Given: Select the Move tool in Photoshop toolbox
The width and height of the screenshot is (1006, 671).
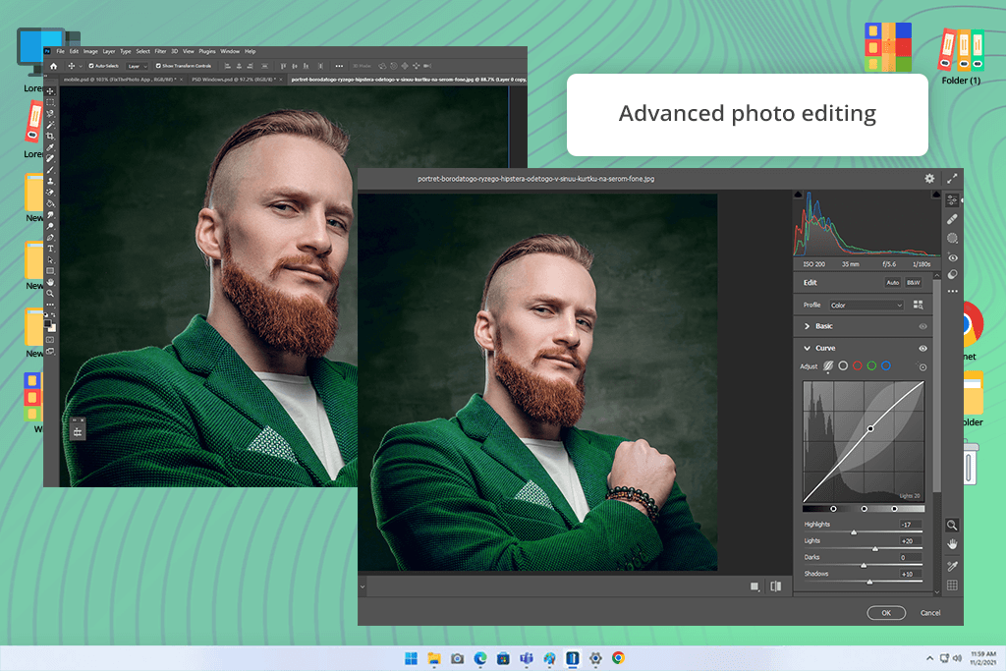Looking at the screenshot, I should (x=50, y=91).
